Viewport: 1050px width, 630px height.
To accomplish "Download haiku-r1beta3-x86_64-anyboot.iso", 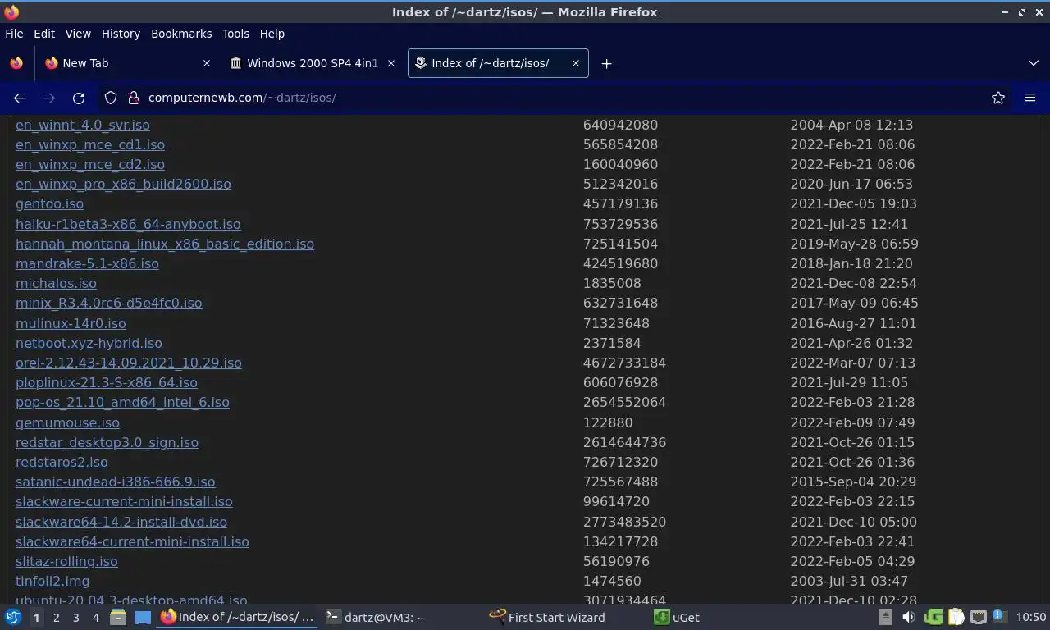I will 128,225.
